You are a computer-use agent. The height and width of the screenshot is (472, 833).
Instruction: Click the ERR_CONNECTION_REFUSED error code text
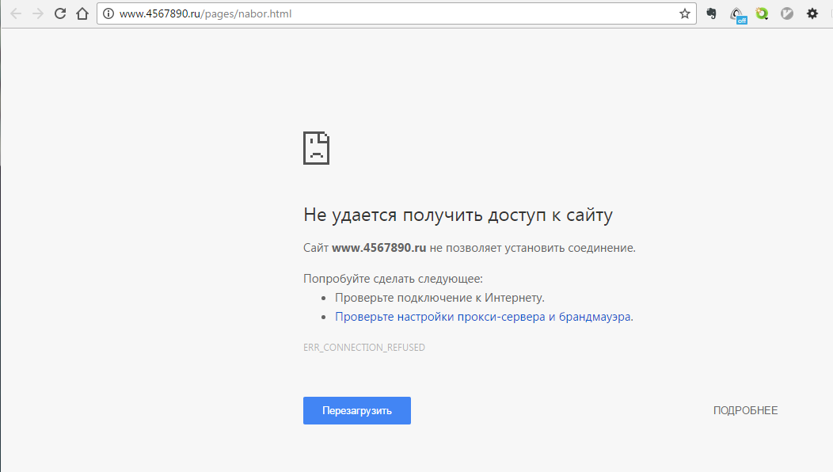click(x=363, y=348)
